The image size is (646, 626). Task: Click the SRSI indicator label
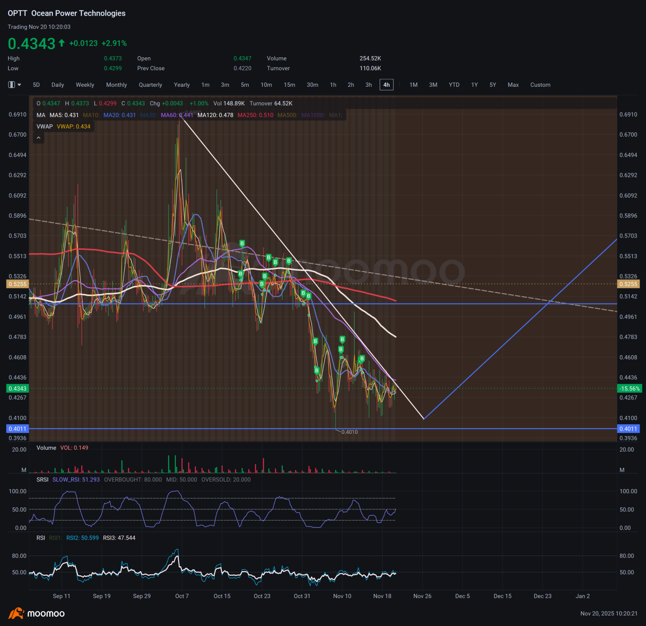[42, 479]
